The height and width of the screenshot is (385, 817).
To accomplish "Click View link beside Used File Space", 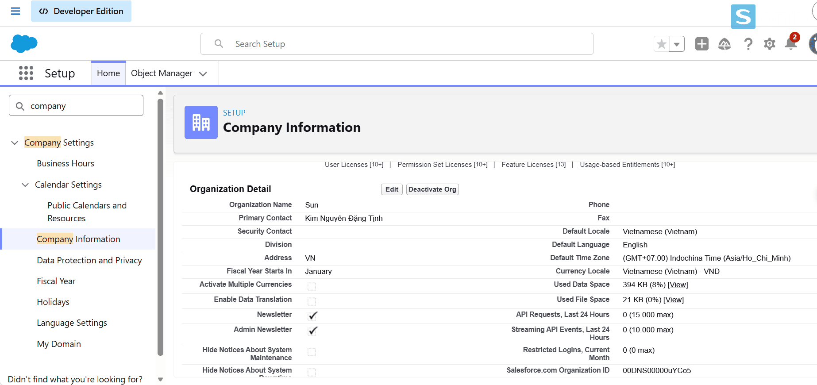I will [674, 300].
